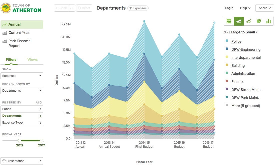Select the stacked area chart icon
The height and width of the screenshot is (165, 277).
coord(239,21)
